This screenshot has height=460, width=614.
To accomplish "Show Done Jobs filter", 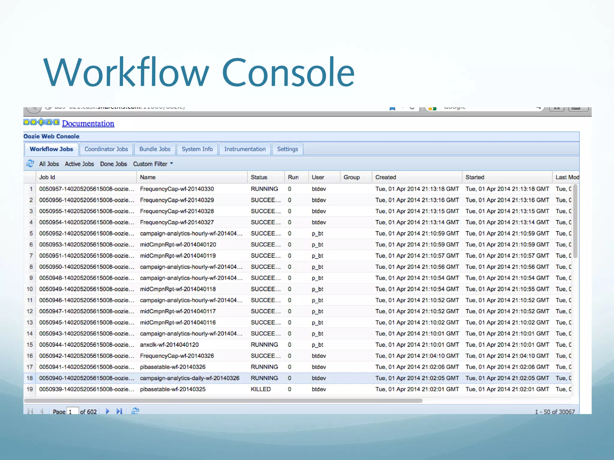I will click(114, 164).
